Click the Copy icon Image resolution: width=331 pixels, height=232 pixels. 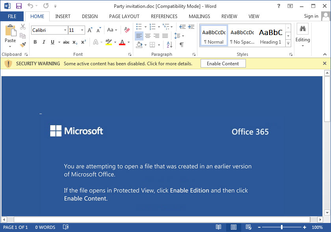(x=23, y=36)
